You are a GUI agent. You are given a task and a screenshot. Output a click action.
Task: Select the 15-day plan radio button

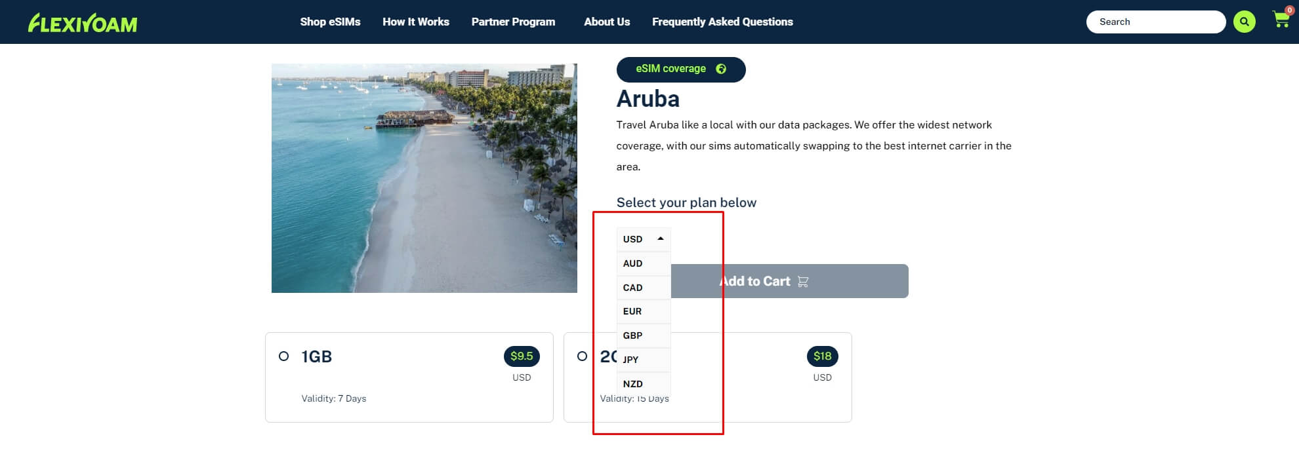click(582, 356)
